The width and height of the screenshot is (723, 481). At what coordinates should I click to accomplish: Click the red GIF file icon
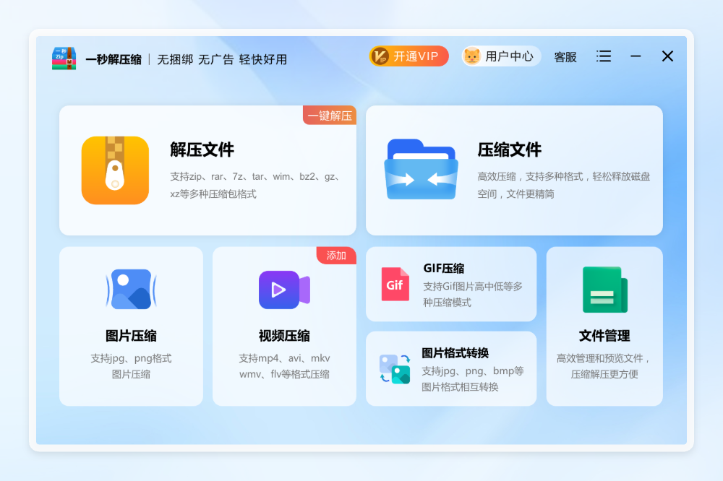[395, 284]
